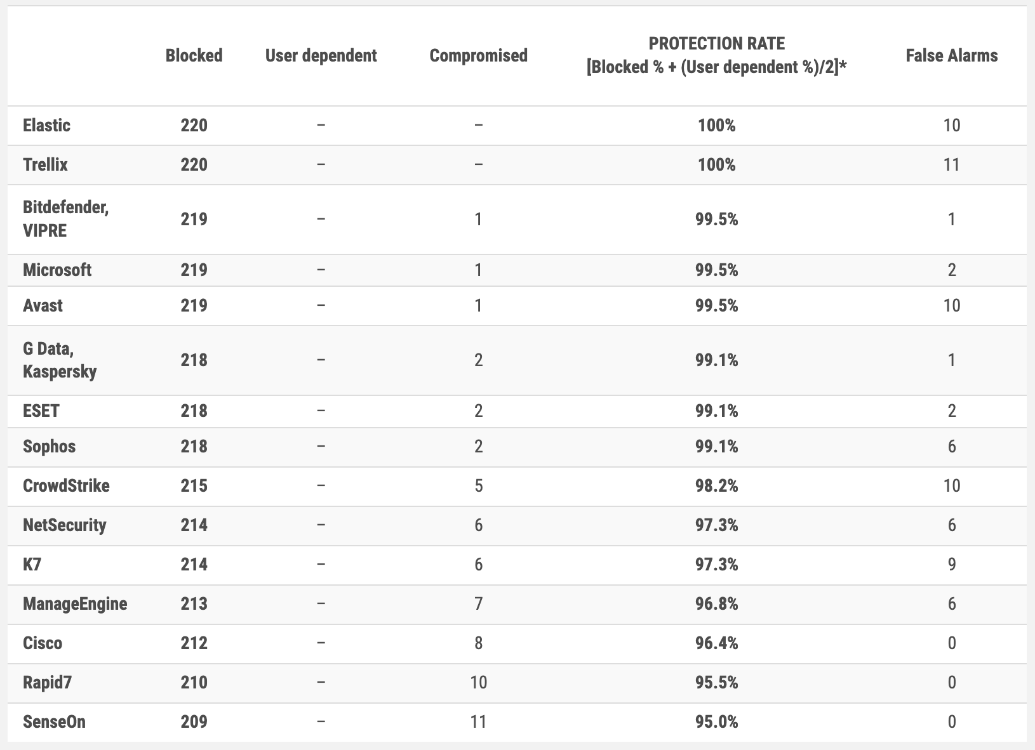Screen dimensions: 1035x750
Task: Click the NetSecurity row label
Action: [65, 525]
